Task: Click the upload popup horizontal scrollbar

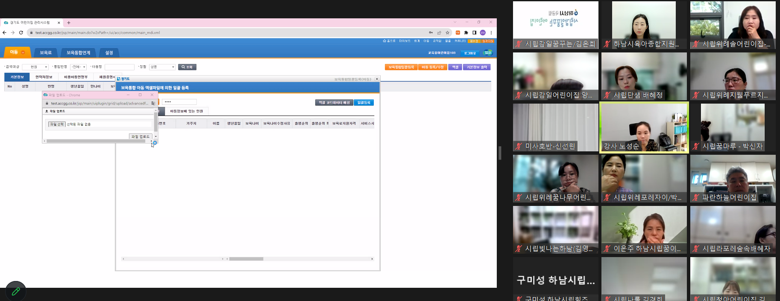Action: [x=96, y=141]
